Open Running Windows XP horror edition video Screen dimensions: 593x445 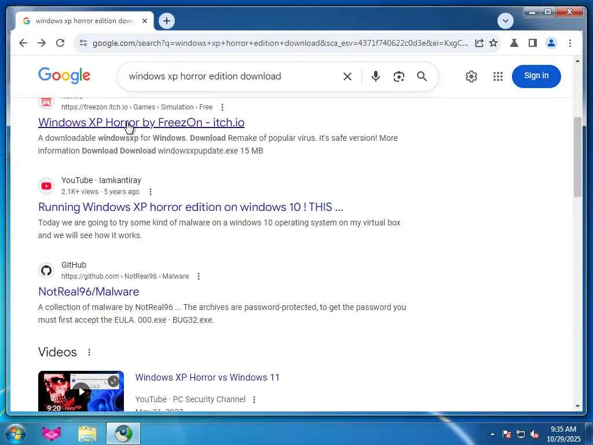coord(191,207)
